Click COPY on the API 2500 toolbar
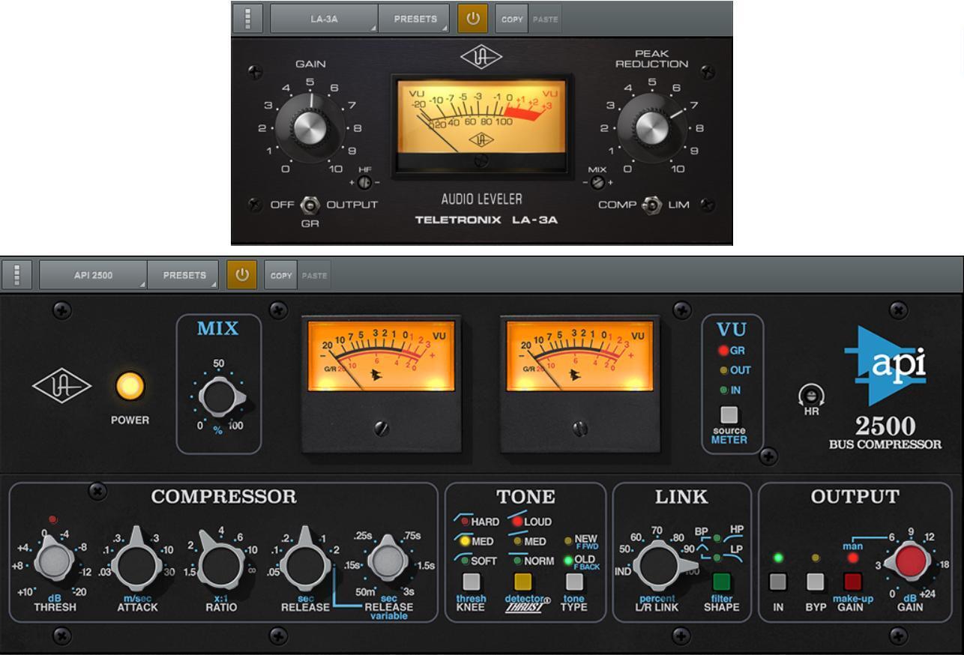This screenshot has width=964, height=655. pyautogui.click(x=281, y=275)
